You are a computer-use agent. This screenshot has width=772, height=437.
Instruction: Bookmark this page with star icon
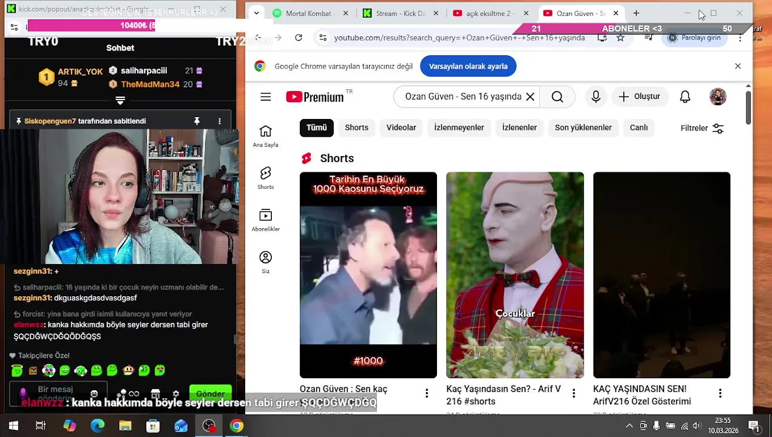(x=620, y=38)
